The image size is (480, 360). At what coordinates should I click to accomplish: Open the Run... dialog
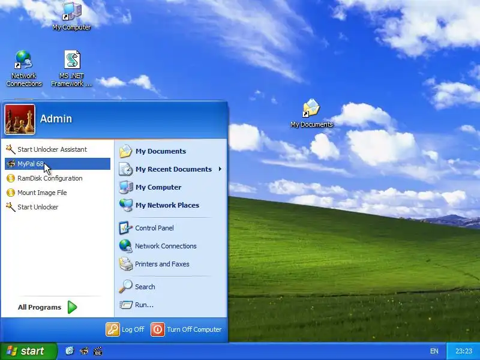(170, 305)
